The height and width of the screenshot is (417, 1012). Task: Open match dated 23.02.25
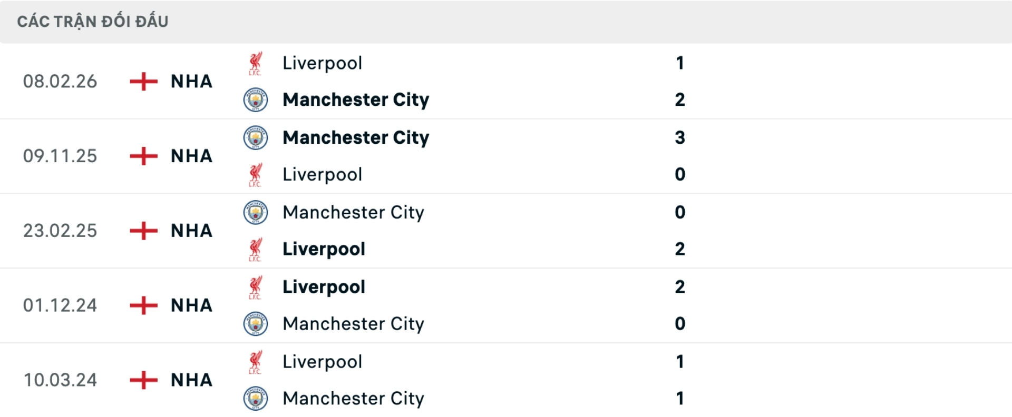[60, 231]
